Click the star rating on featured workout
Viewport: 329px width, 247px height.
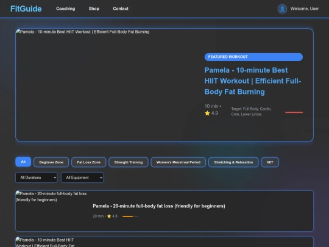click(211, 113)
